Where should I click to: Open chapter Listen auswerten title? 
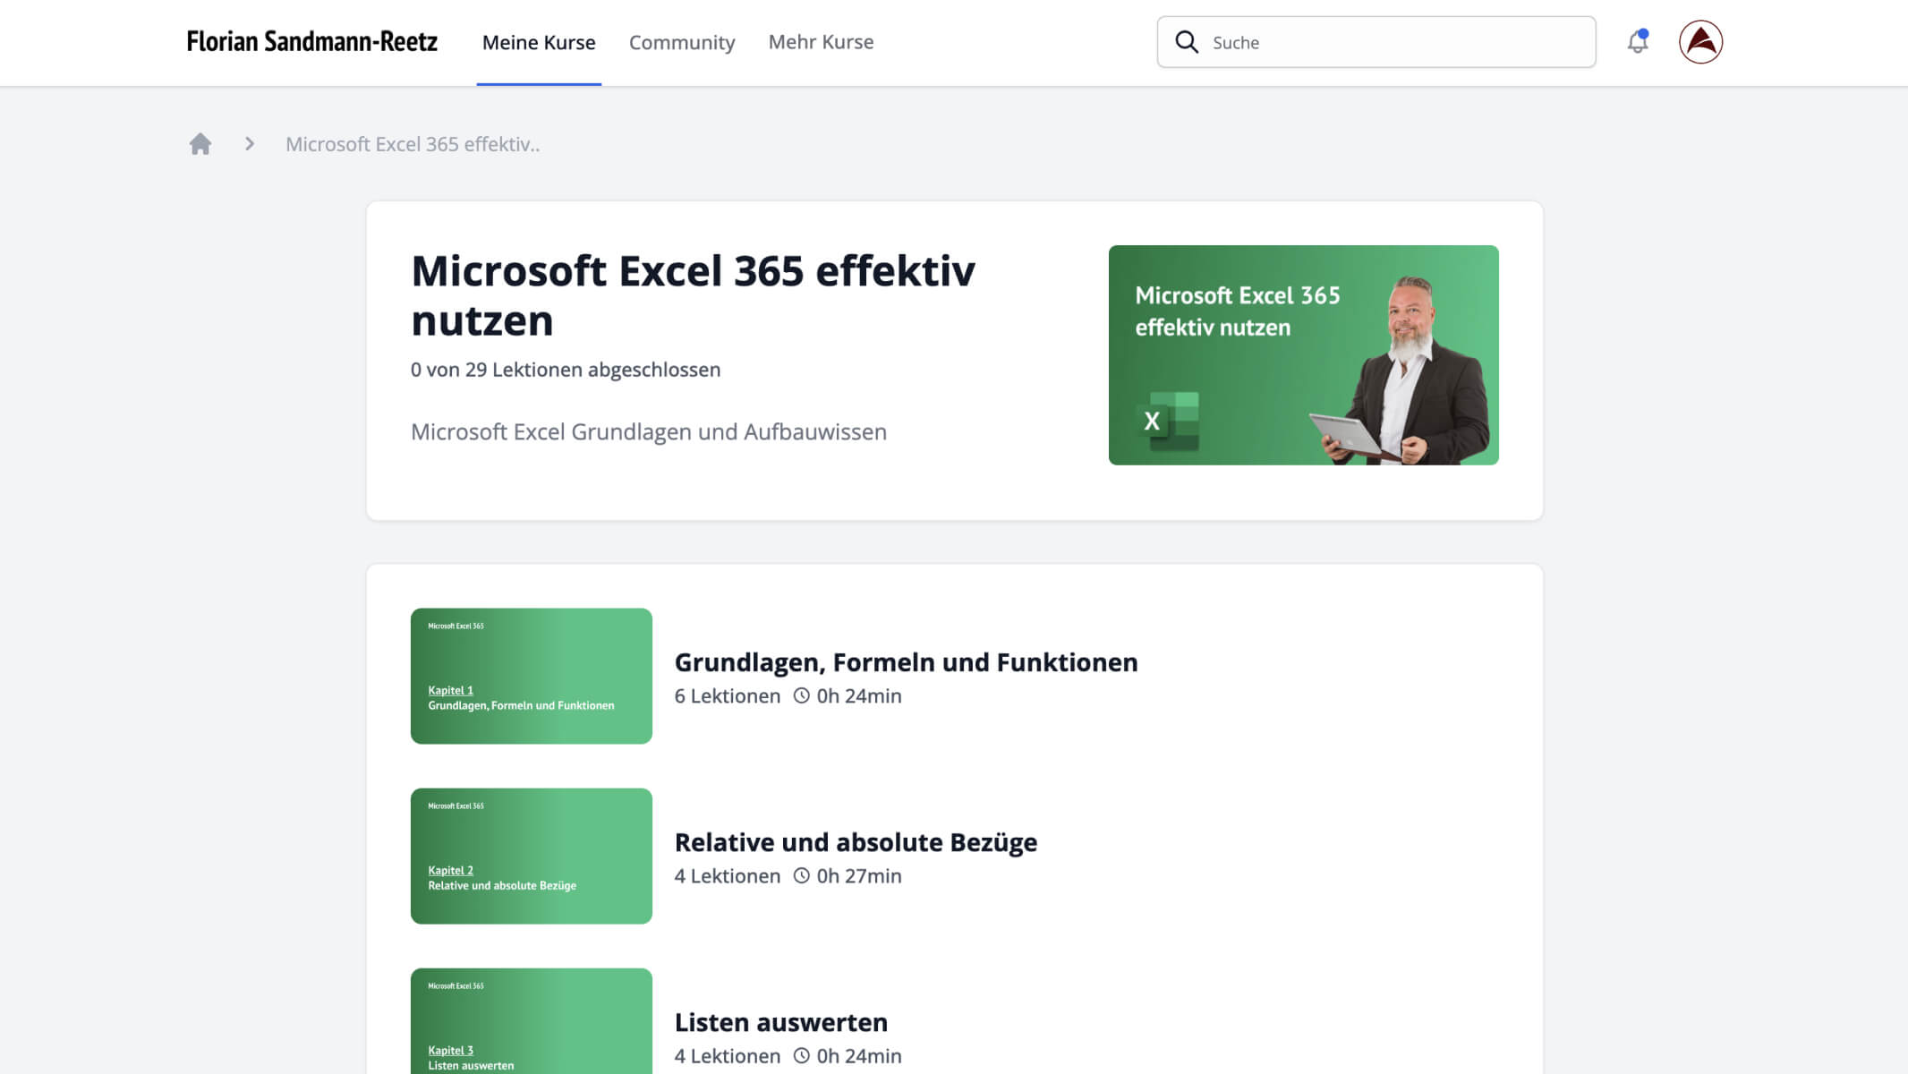pyautogui.click(x=781, y=1022)
